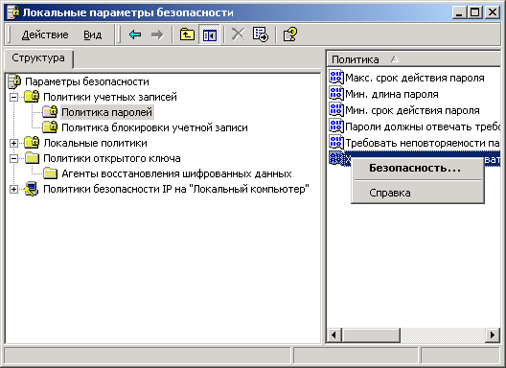Image resolution: width=506 pixels, height=368 pixels.
Task: Click the Up one level folder icon
Action: [x=187, y=34]
